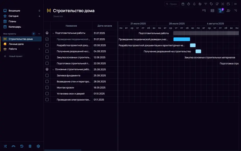This screenshot has height=151, width=241.
Task: Click the plus button next to Мои проекты
Action: click(x=33, y=34)
